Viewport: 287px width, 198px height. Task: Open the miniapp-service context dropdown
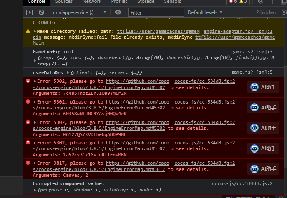tap(79, 12)
